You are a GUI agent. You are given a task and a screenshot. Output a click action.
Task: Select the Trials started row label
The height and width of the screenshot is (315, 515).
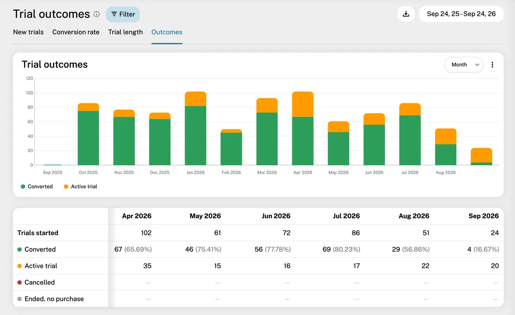(38, 233)
